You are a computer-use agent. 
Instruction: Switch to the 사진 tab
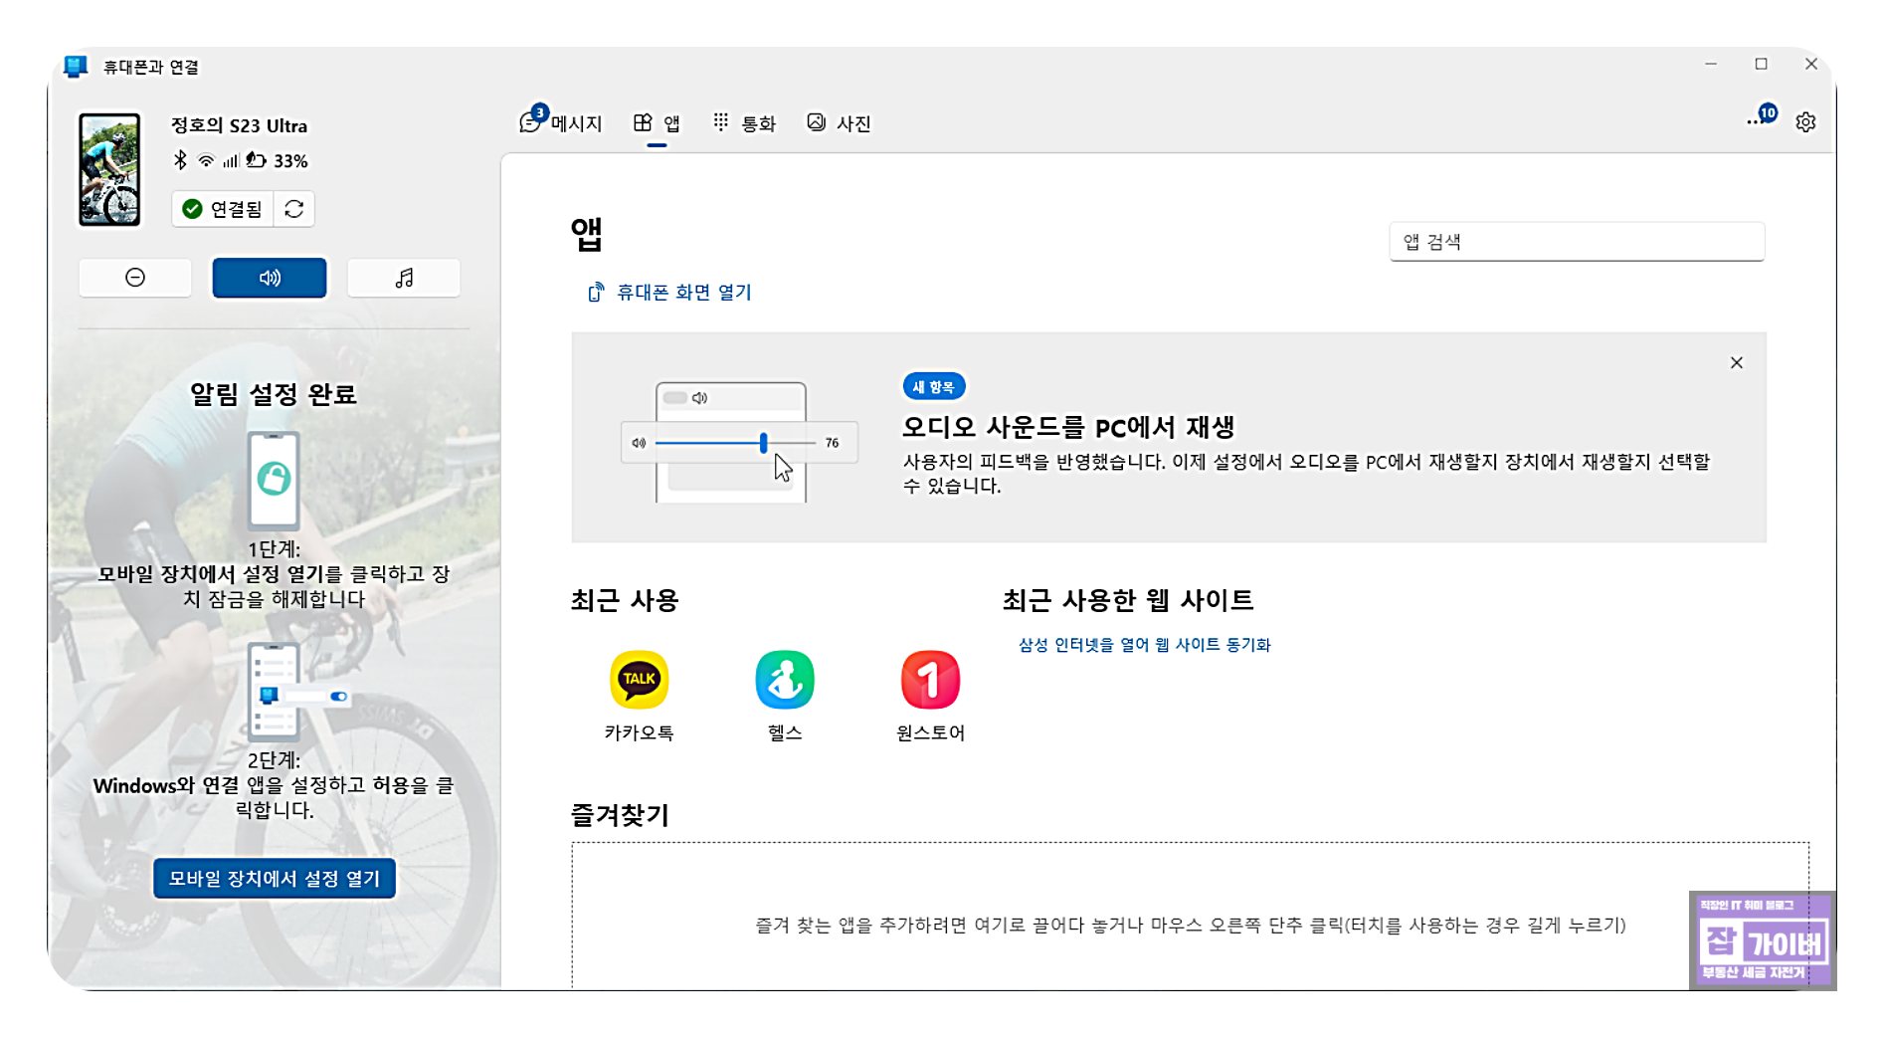(841, 121)
